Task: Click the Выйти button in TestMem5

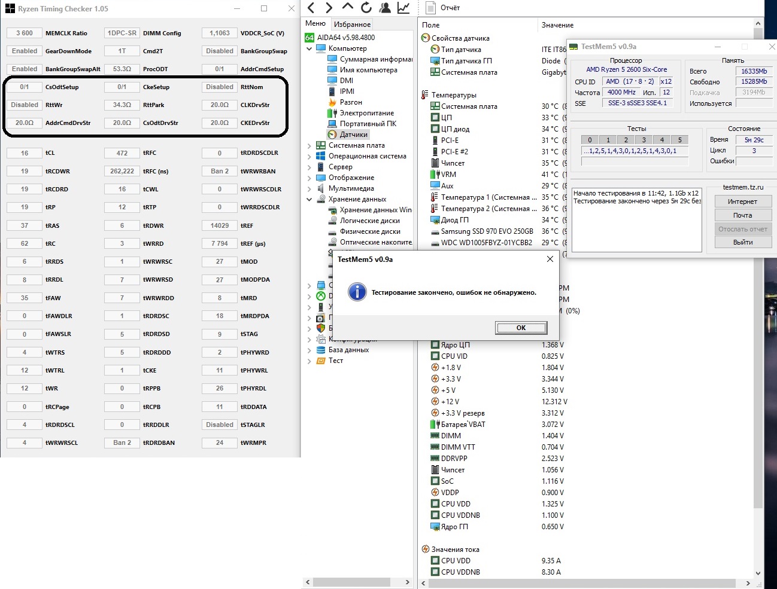Action: point(743,242)
